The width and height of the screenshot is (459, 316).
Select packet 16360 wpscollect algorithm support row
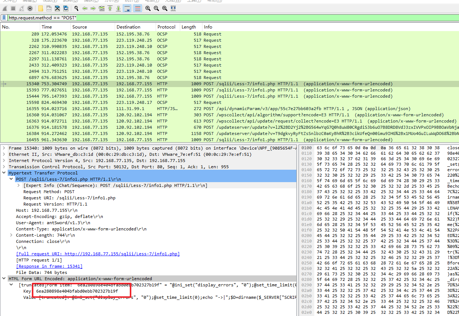229,115
